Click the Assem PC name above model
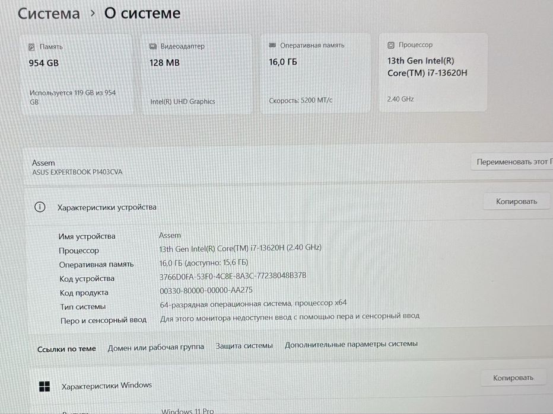The width and height of the screenshot is (553, 414). [x=43, y=163]
